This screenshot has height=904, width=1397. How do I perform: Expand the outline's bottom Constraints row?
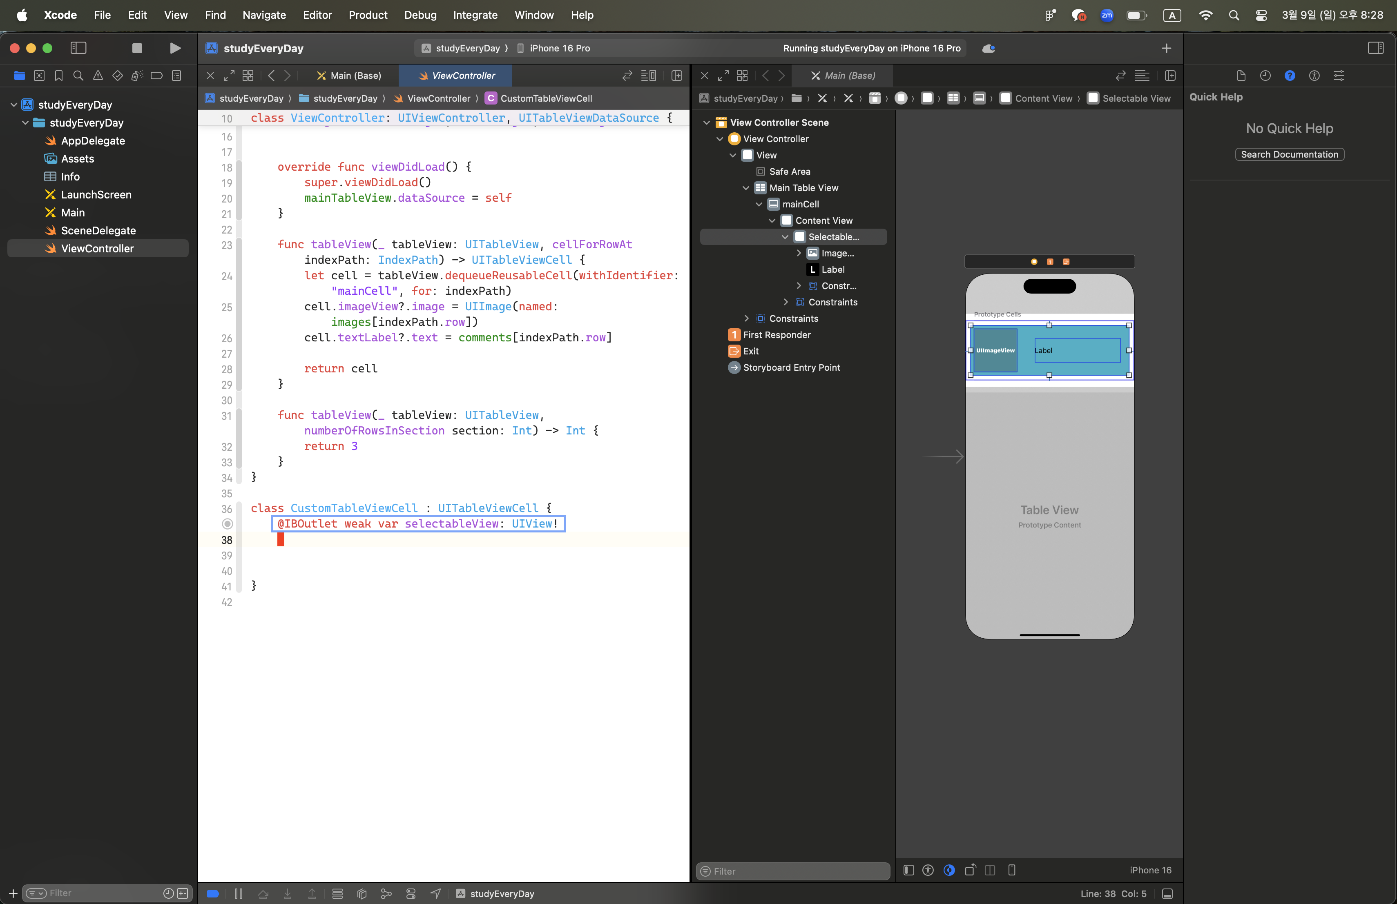[747, 318]
